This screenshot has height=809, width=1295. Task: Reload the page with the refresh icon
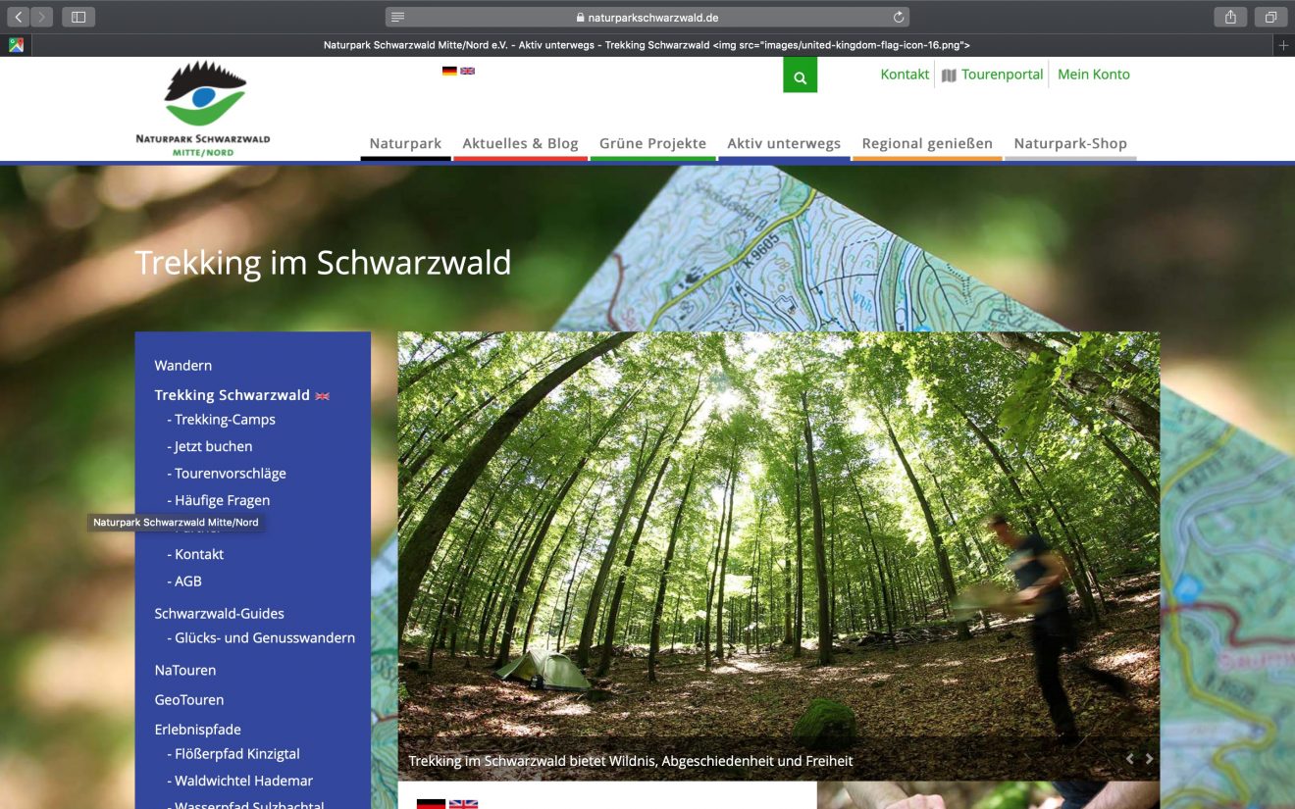pyautogui.click(x=898, y=17)
